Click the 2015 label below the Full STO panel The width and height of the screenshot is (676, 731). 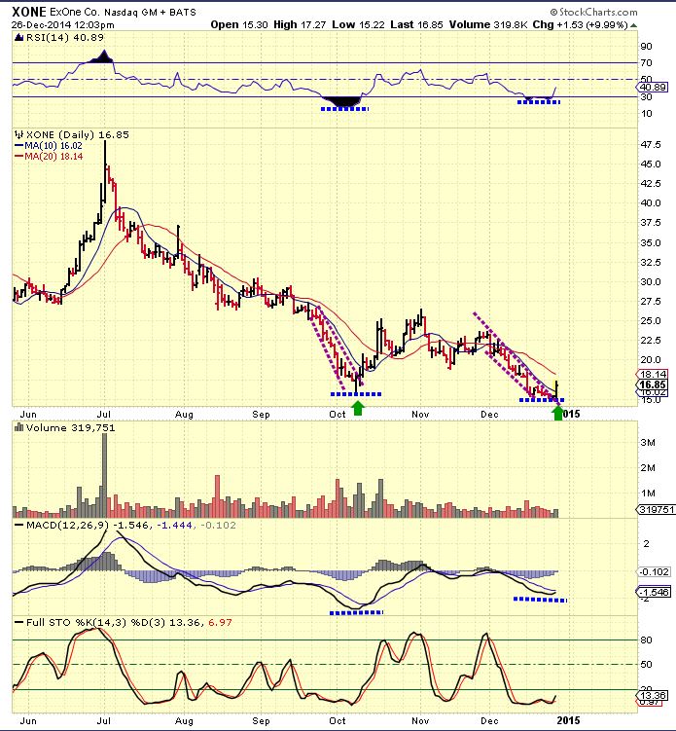click(x=568, y=720)
